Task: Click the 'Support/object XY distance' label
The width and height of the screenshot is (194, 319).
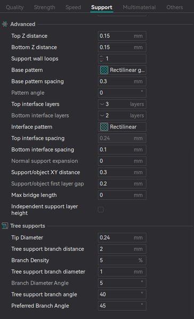Action: [x=46, y=173]
